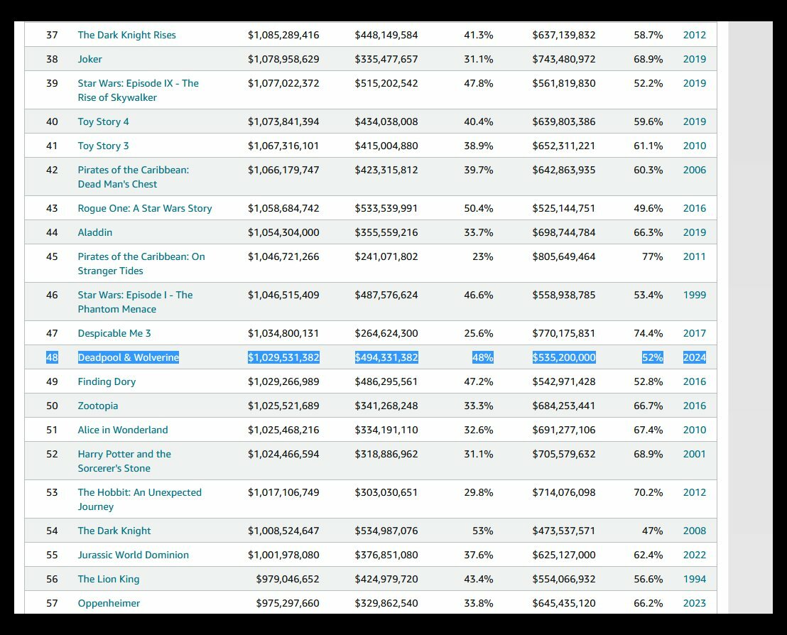Select Dead Man's Chest foreign $642,863,935
The height and width of the screenshot is (635, 787).
[x=564, y=170]
